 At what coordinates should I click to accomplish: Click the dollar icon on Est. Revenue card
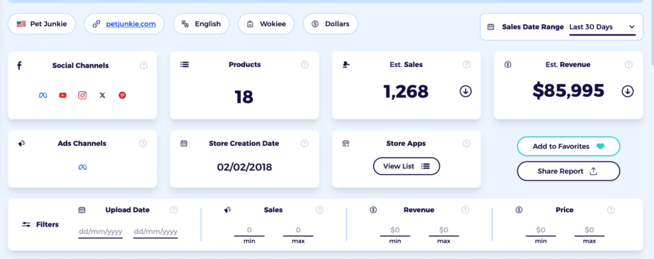tap(508, 64)
